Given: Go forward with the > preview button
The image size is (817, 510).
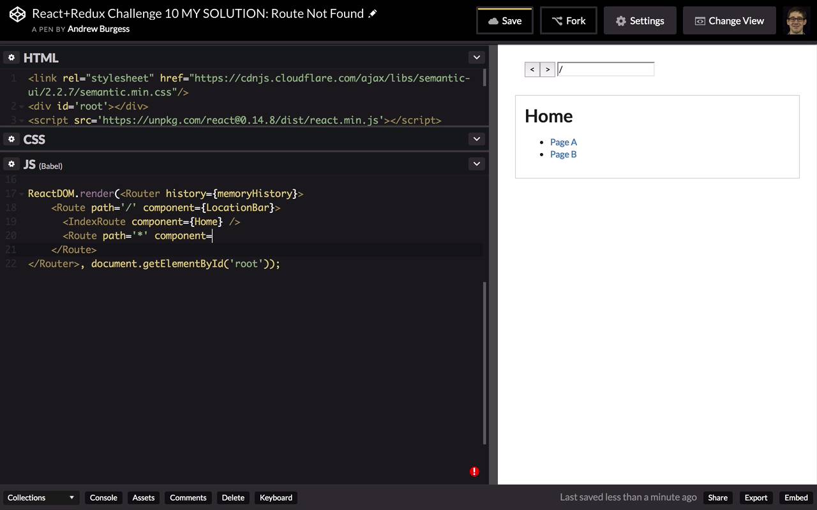Looking at the screenshot, I should click(x=548, y=69).
